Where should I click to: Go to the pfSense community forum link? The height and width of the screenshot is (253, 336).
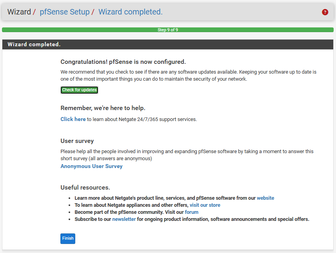(x=191, y=212)
